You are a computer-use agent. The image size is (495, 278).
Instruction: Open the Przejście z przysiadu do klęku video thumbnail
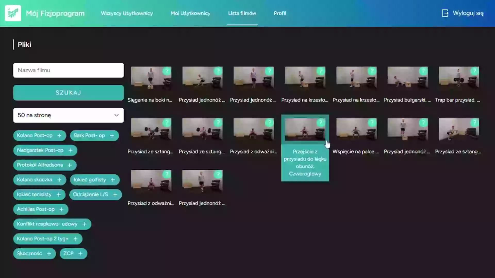305,129
